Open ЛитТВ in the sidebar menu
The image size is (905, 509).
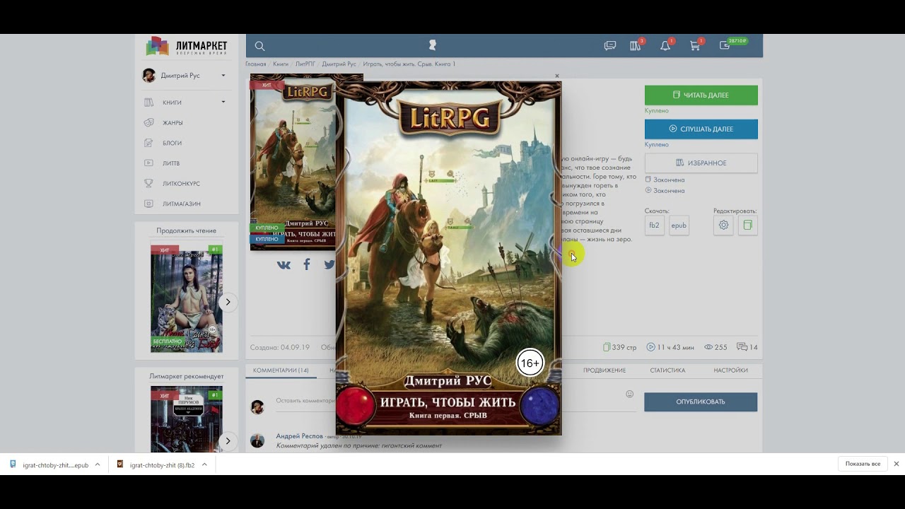(171, 163)
